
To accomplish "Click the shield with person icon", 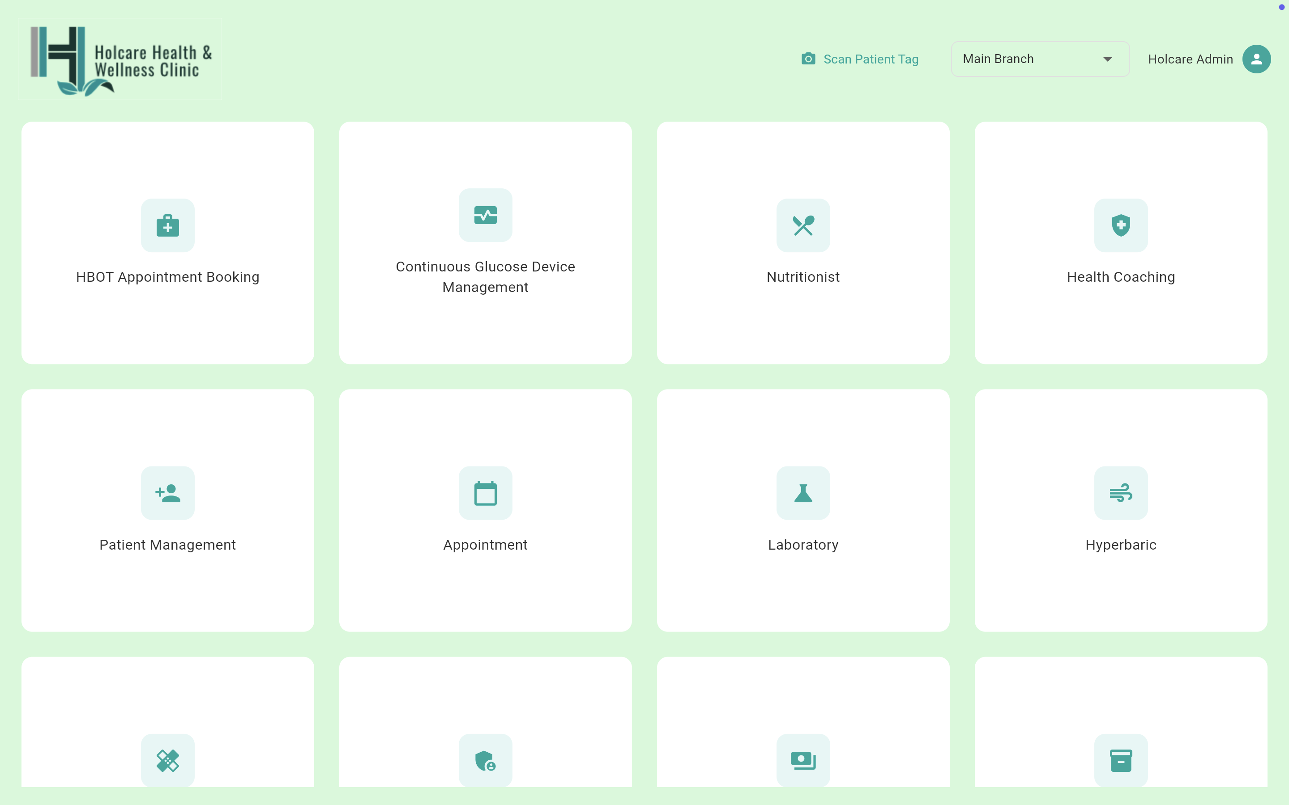I will click(x=485, y=760).
